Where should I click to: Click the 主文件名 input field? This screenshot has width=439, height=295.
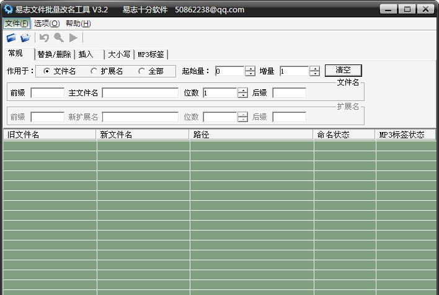click(x=140, y=92)
